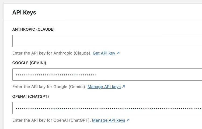Click the API Keys section heading
Image resolution: width=202 pixels, height=129 pixels.
[x=24, y=12]
